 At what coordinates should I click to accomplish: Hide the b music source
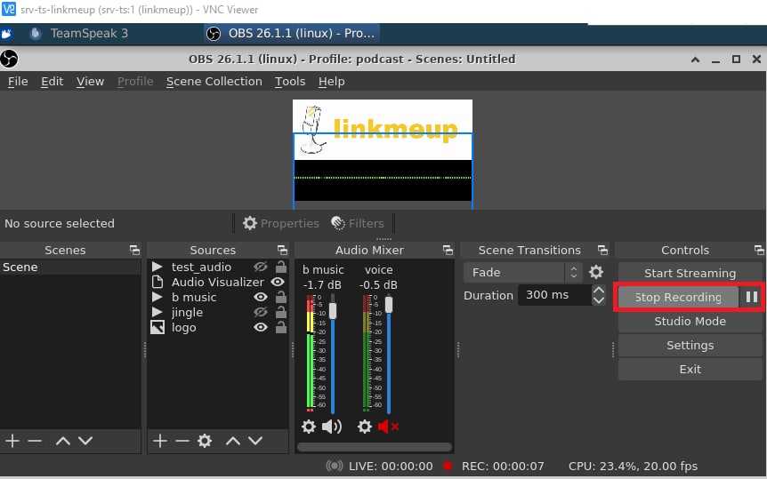(x=260, y=297)
